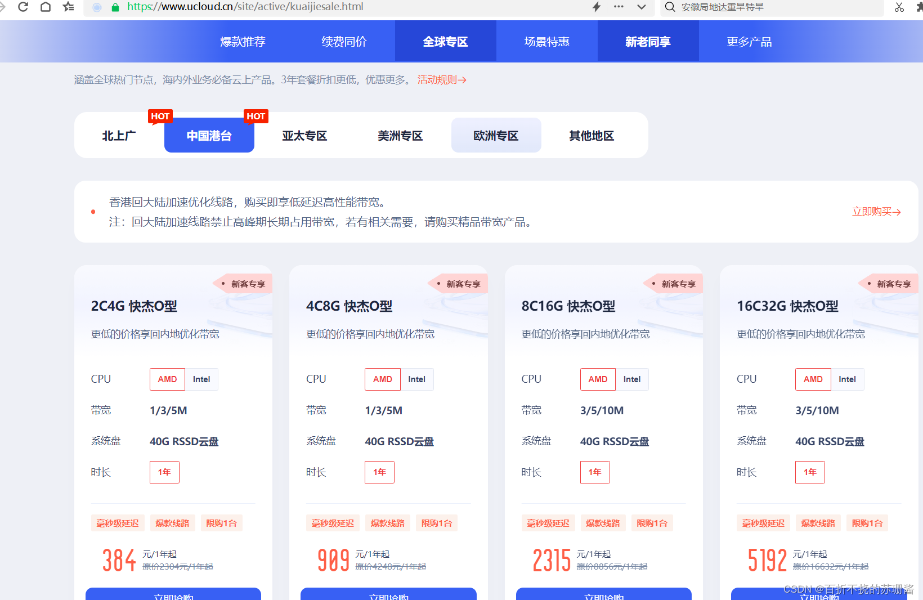Select the 中国港台 region tab
Screen dimensions: 923x600
coord(209,135)
